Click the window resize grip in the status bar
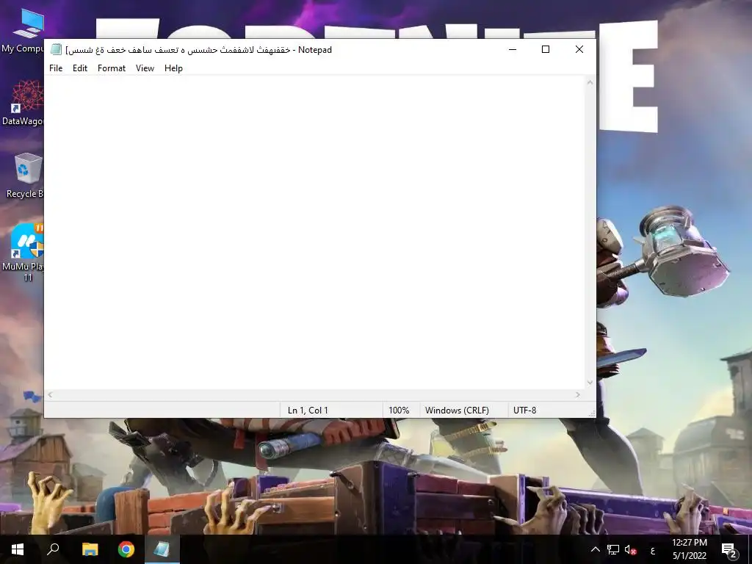Image resolution: width=752 pixels, height=564 pixels. (591, 413)
